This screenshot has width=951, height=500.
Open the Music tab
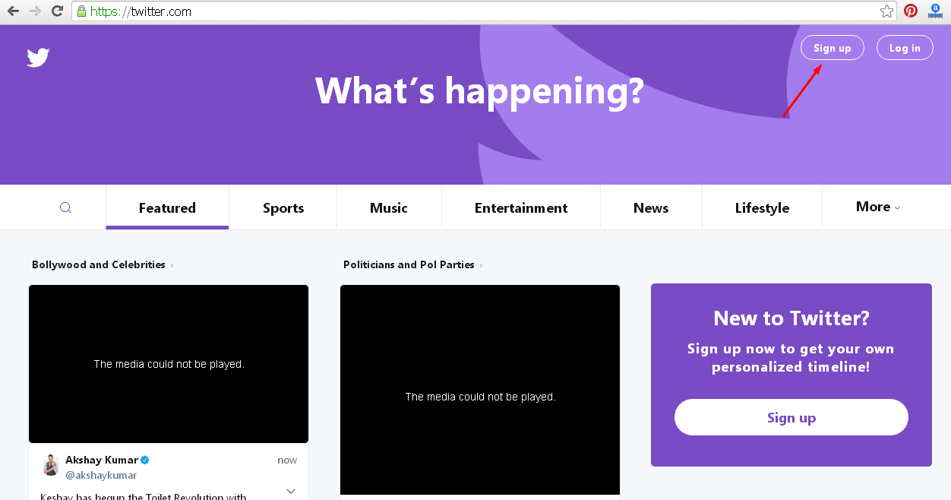389,207
